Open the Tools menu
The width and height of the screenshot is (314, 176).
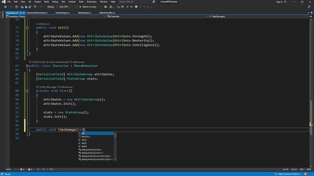point(81,2)
